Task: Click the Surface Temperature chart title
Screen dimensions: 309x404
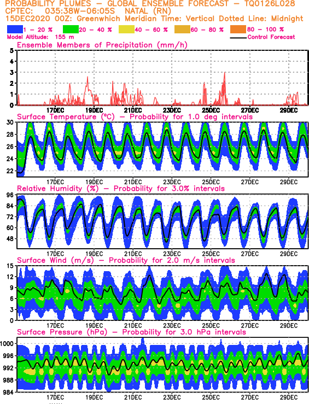Action: [x=135, y=116]
